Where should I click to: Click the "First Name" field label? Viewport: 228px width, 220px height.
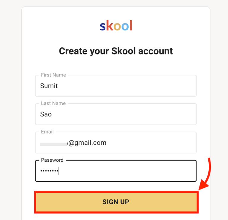[x=53, y=75]
